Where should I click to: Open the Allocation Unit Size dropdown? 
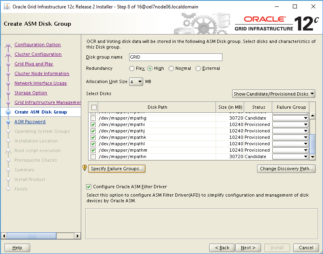point(136,82)
